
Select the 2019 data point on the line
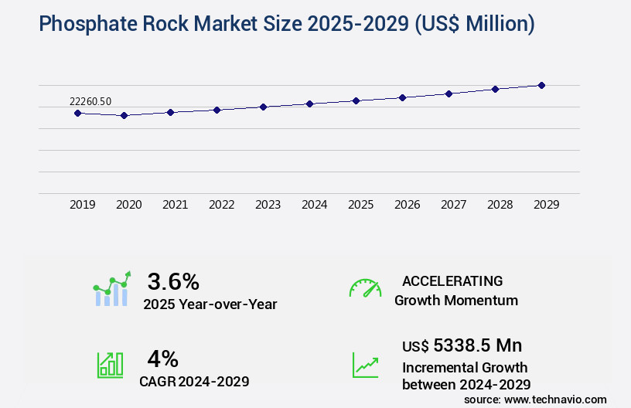[77, 113]
